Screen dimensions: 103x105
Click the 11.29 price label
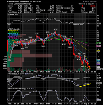[64, 44]
